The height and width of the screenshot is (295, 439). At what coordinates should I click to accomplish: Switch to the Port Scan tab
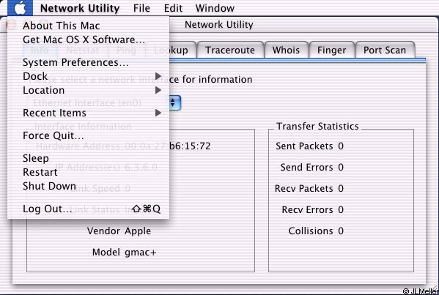pyautogui.click(x=385, y=50)
